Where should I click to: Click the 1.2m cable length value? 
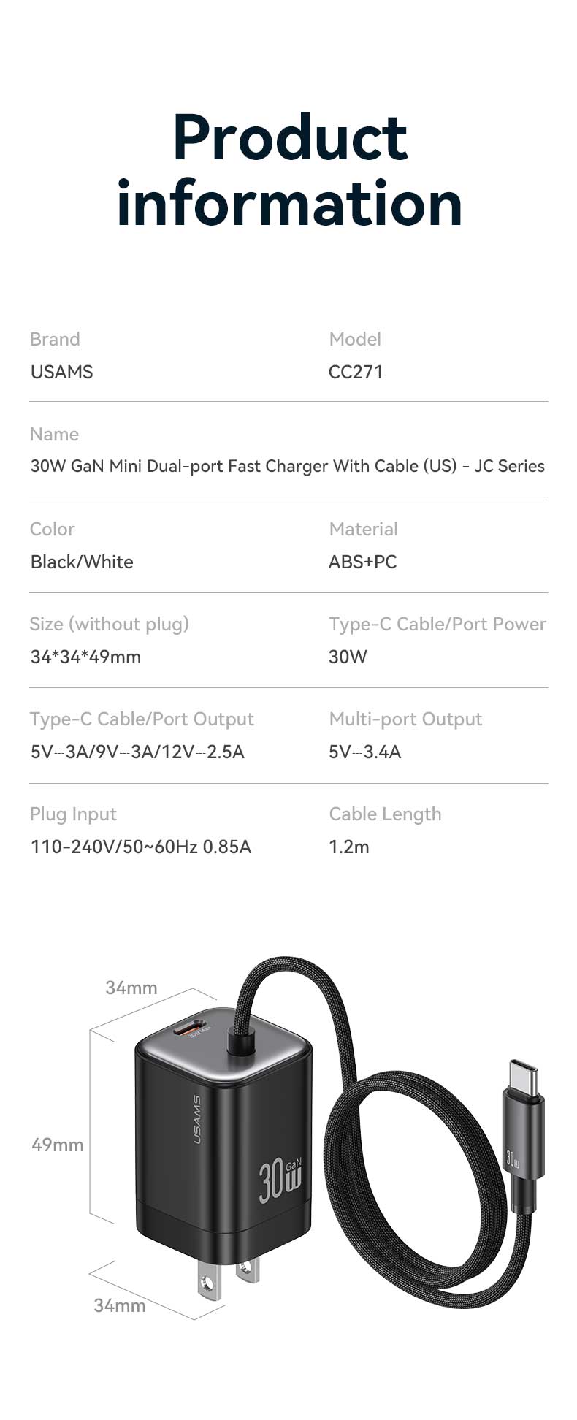pyautogui.click(x=348, y=847)
